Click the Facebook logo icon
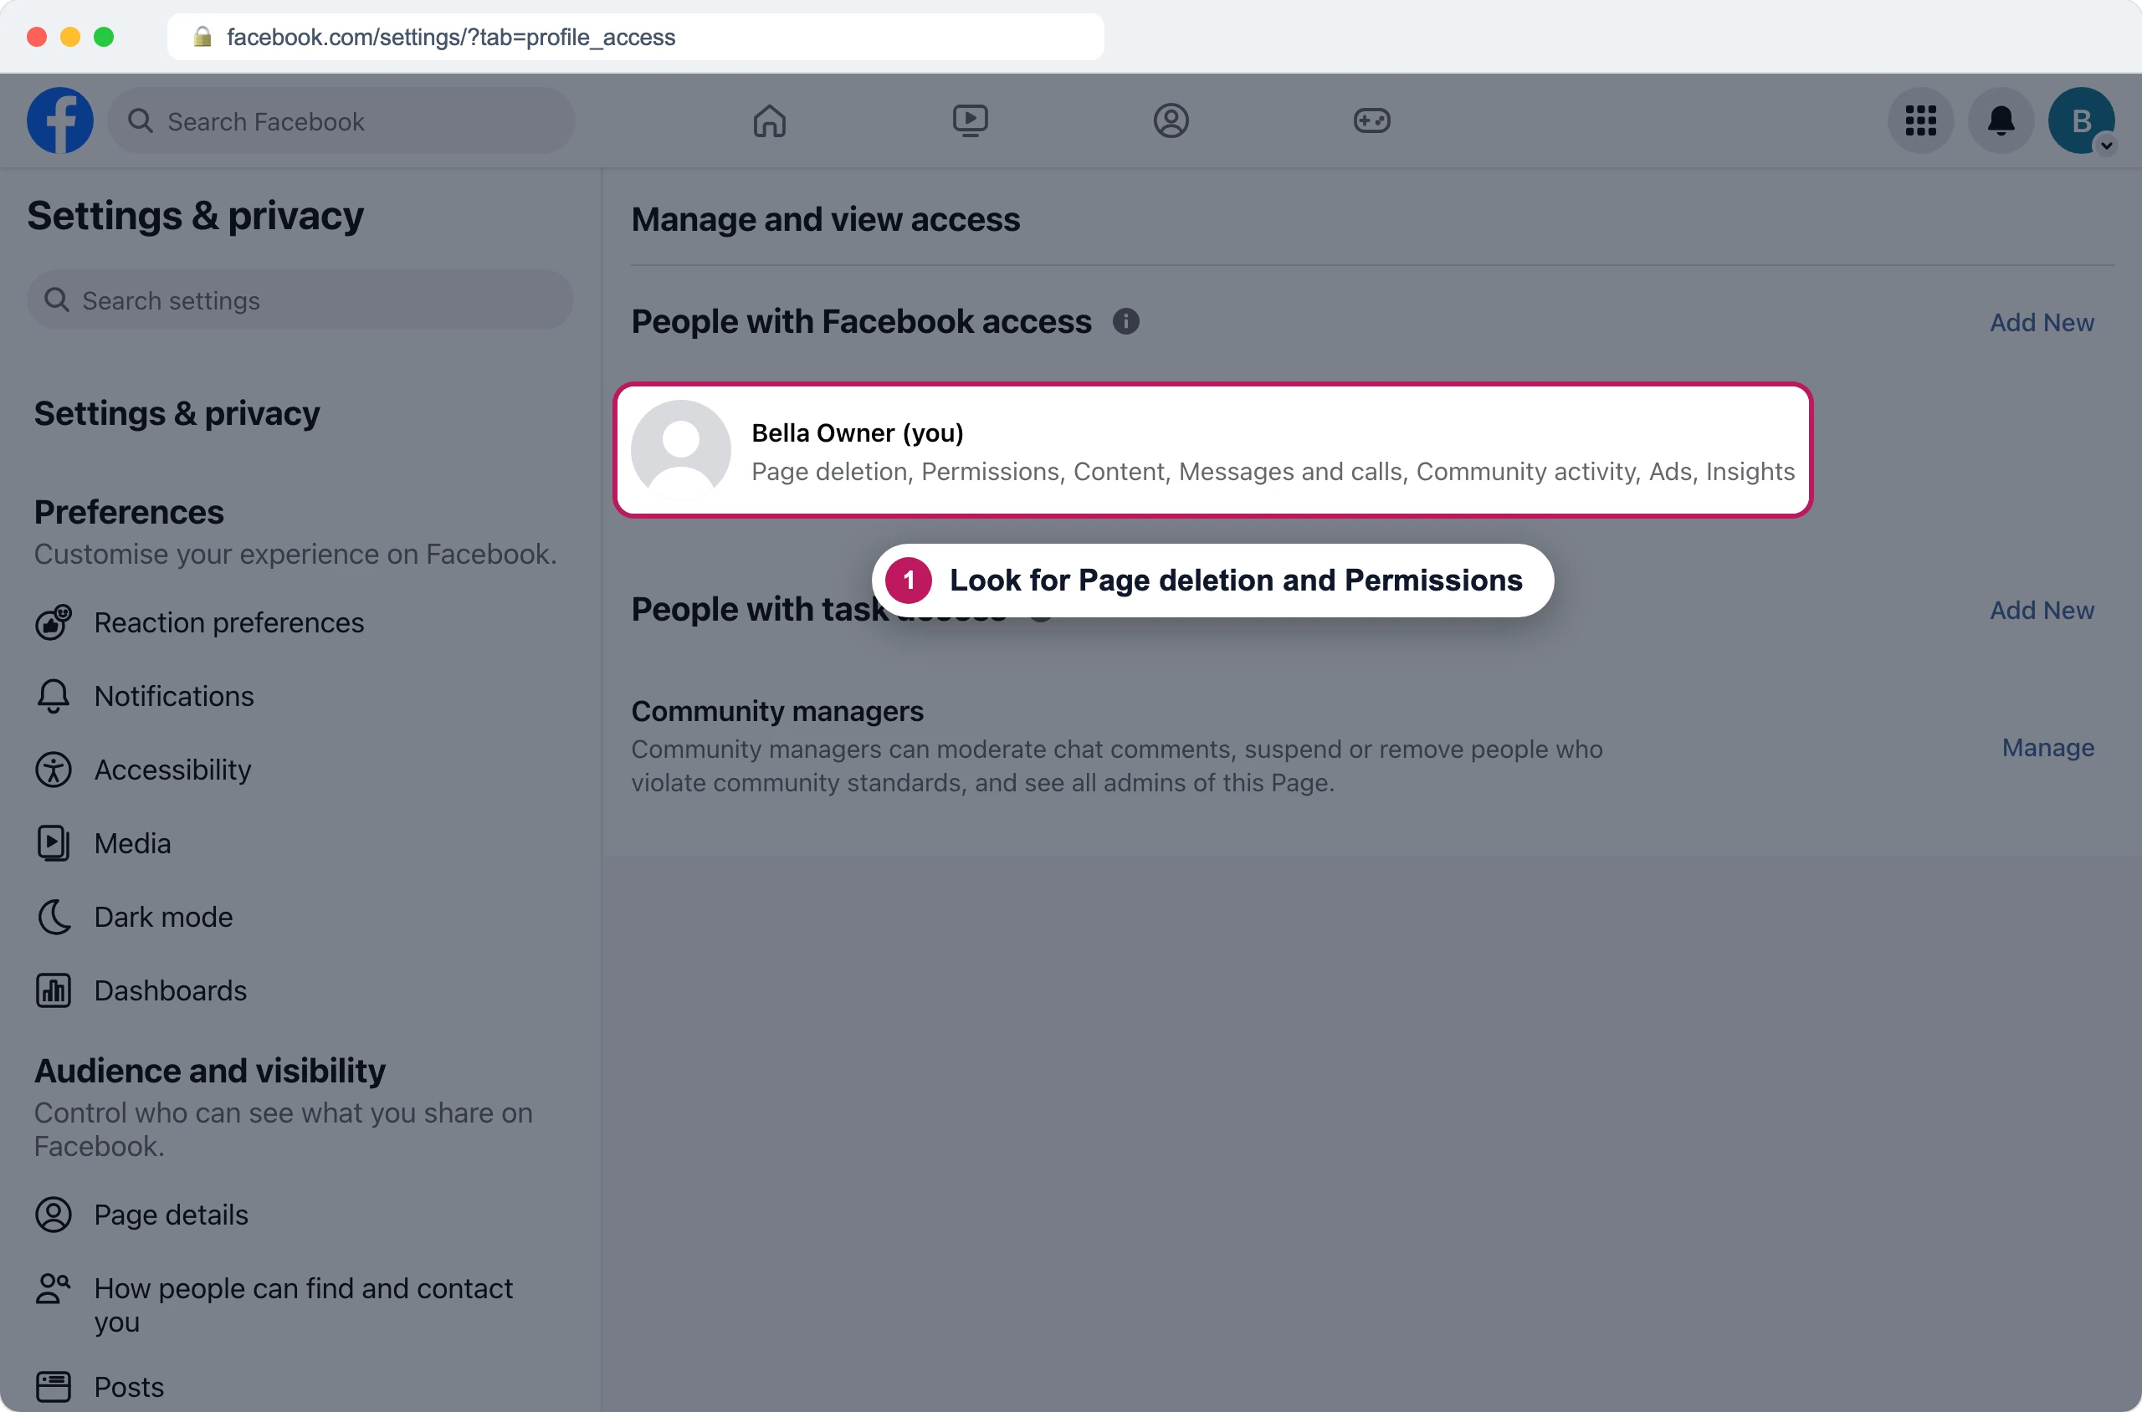Image resolution: width=2142 pixels, height=1412 pixels. pyautogui.click(x=60, y=120)
